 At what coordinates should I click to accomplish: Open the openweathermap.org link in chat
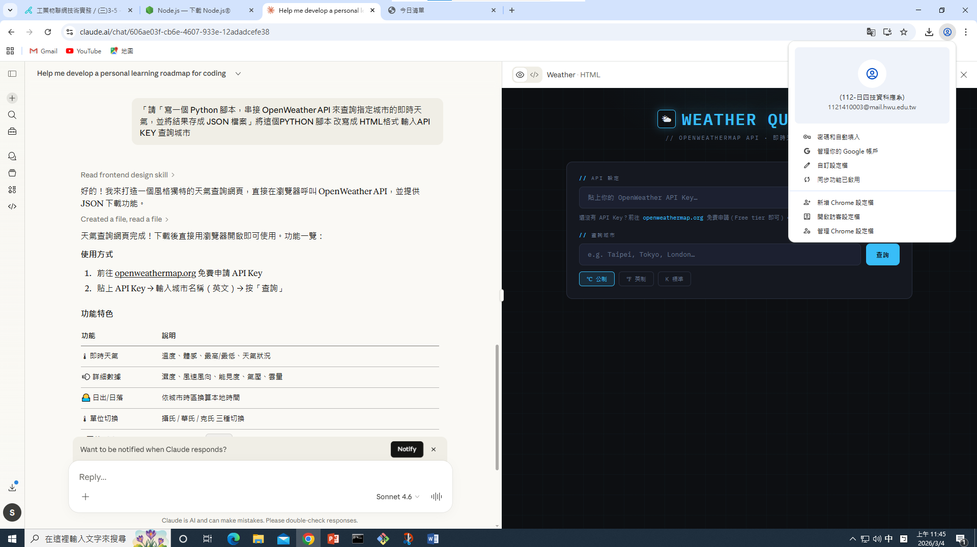155,273
